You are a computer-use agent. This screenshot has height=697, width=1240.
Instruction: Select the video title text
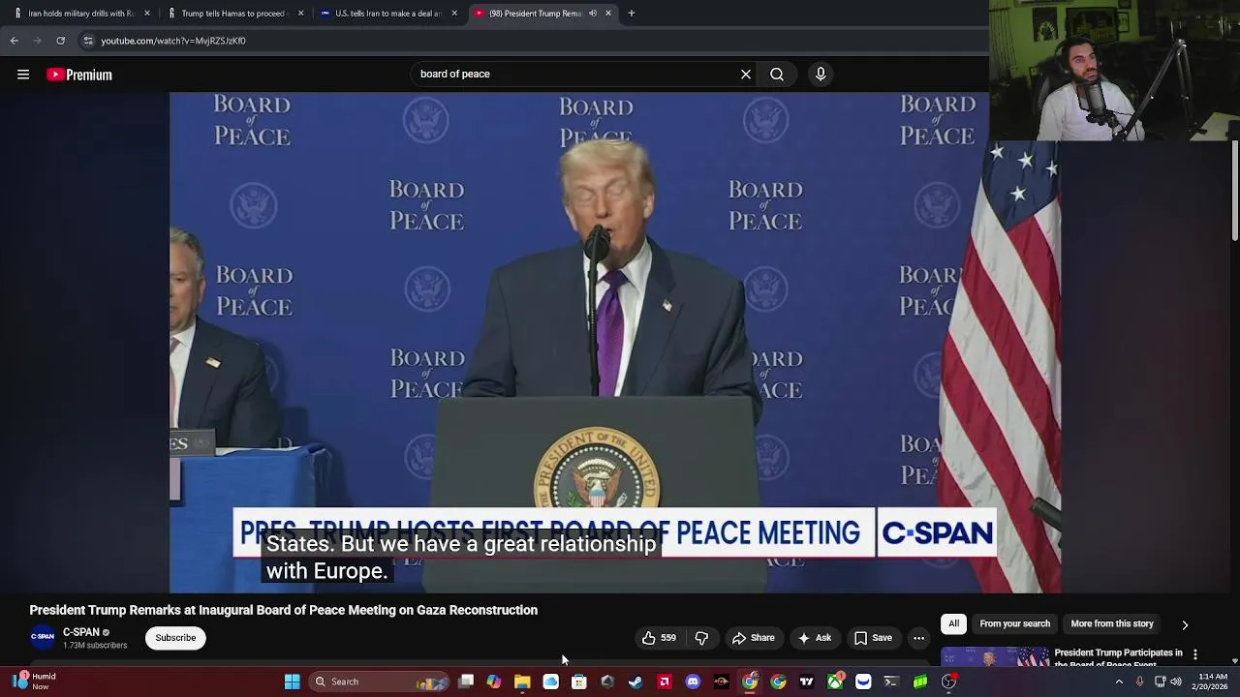[284, 610]
